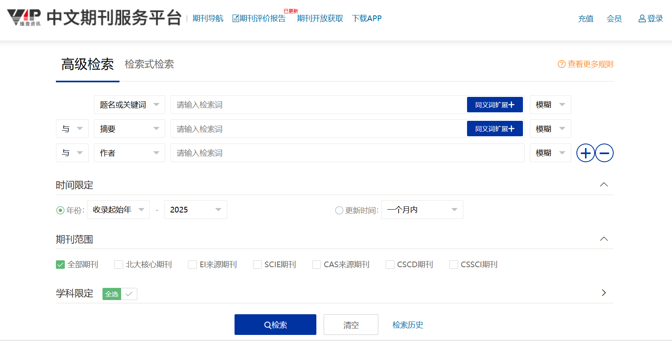
Task: Check the CSSCI期刊 checkbox
Action: (x=454, y=265)
